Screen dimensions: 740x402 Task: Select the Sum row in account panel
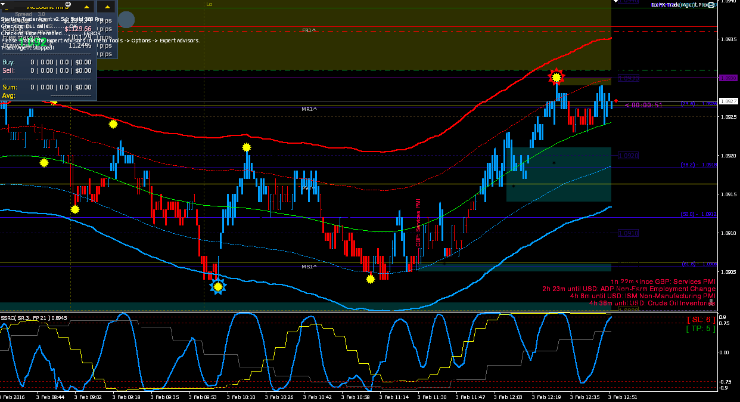pyautogui.click(x=47, y=87)
